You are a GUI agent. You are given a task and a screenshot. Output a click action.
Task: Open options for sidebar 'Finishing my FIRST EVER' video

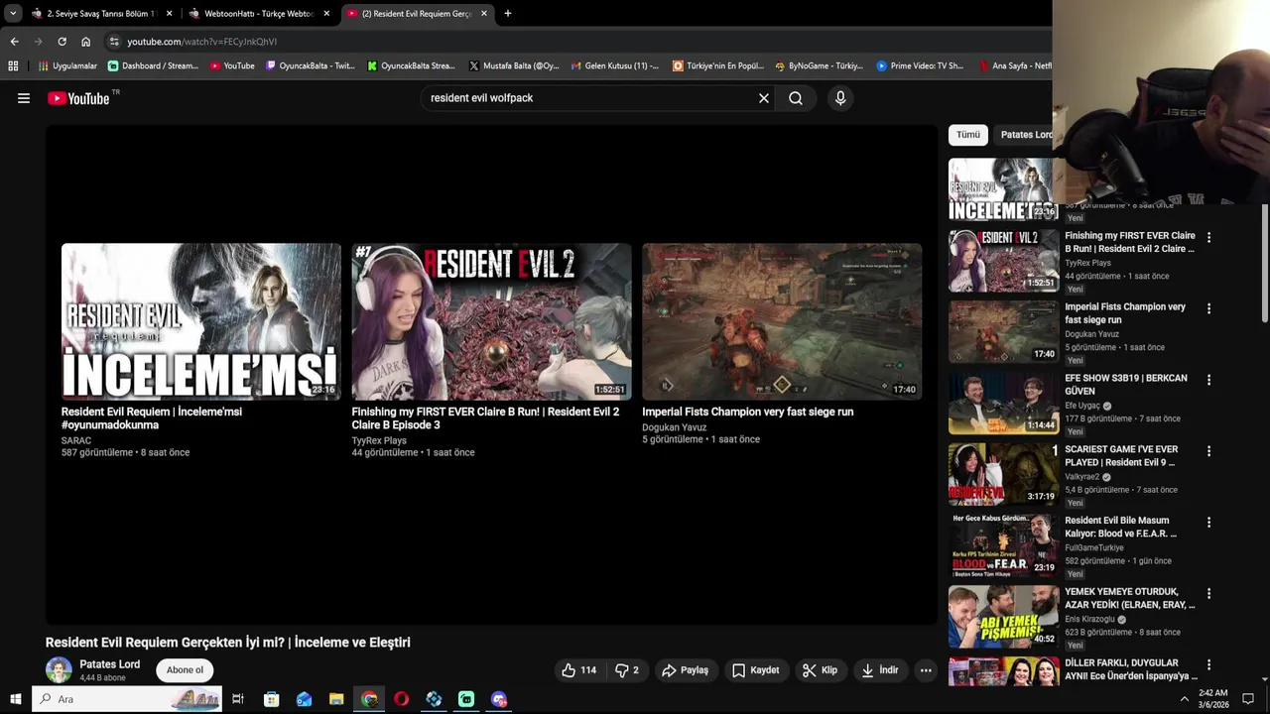(1208, 238)
